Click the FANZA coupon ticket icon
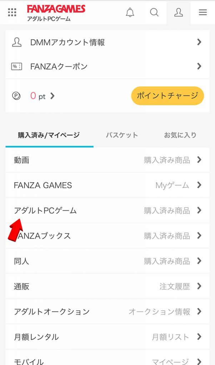This screenshot has width=215, height=365. 16,67
